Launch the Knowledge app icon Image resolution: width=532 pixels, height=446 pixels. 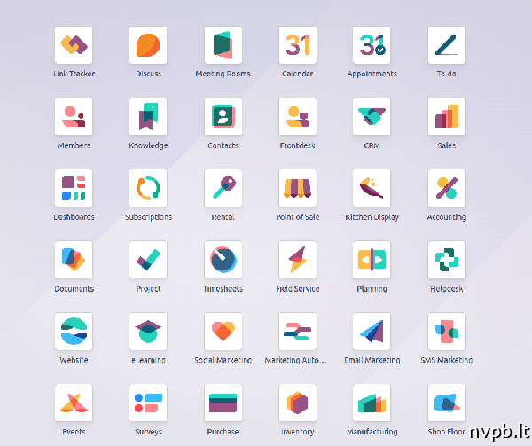tap(148, 116)
